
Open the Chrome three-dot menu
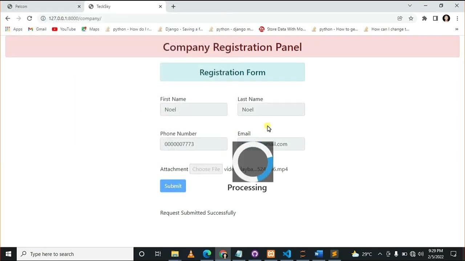pos(457,18)
